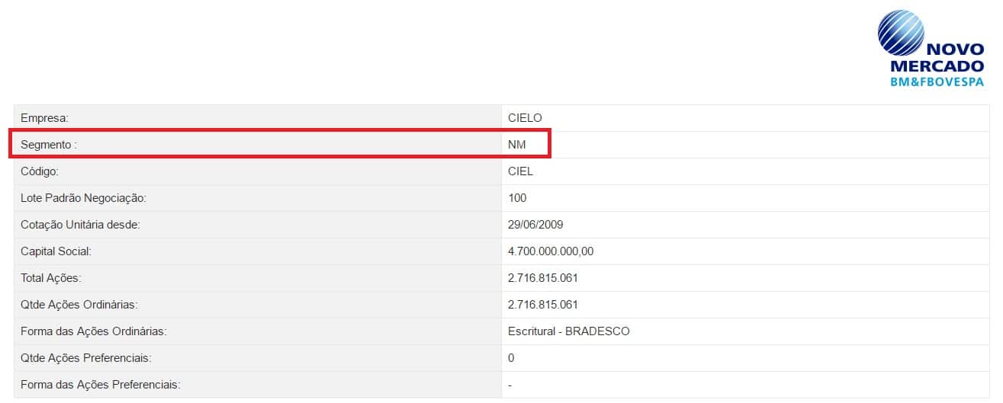The image size is (1003, 403).
Task: Select the lot size value '100'
Action: click(517, 198)
